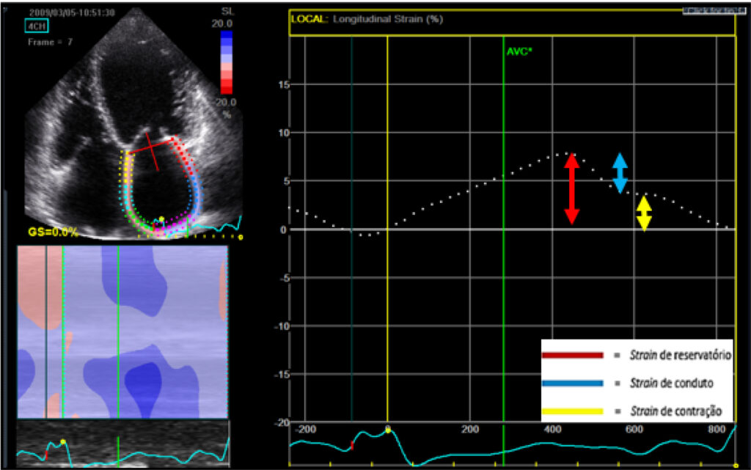Click the 4CH view label box

coord(37,26)
